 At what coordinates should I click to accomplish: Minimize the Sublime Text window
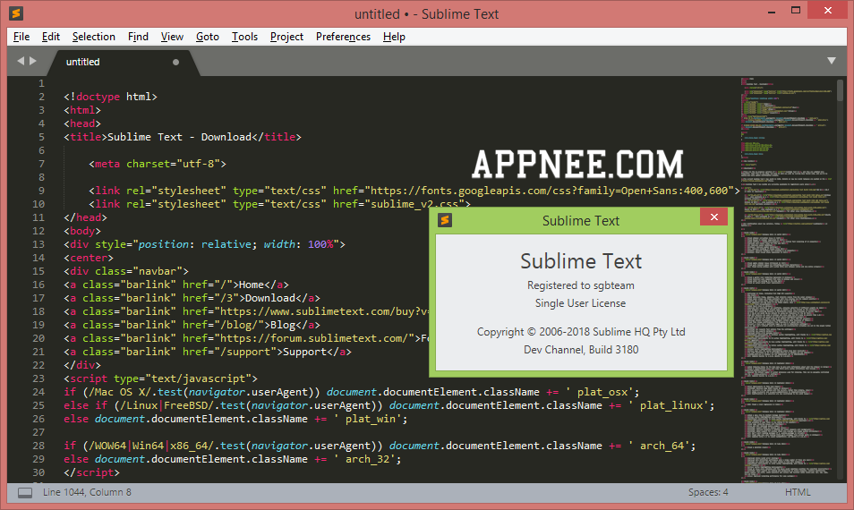(772, 12)
